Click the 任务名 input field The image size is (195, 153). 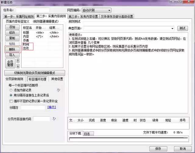coord(33,10)
